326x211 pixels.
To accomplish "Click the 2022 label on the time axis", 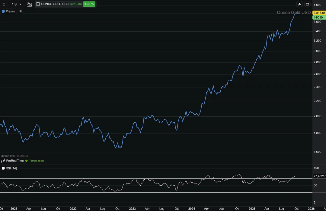I will tap(73, 209).
